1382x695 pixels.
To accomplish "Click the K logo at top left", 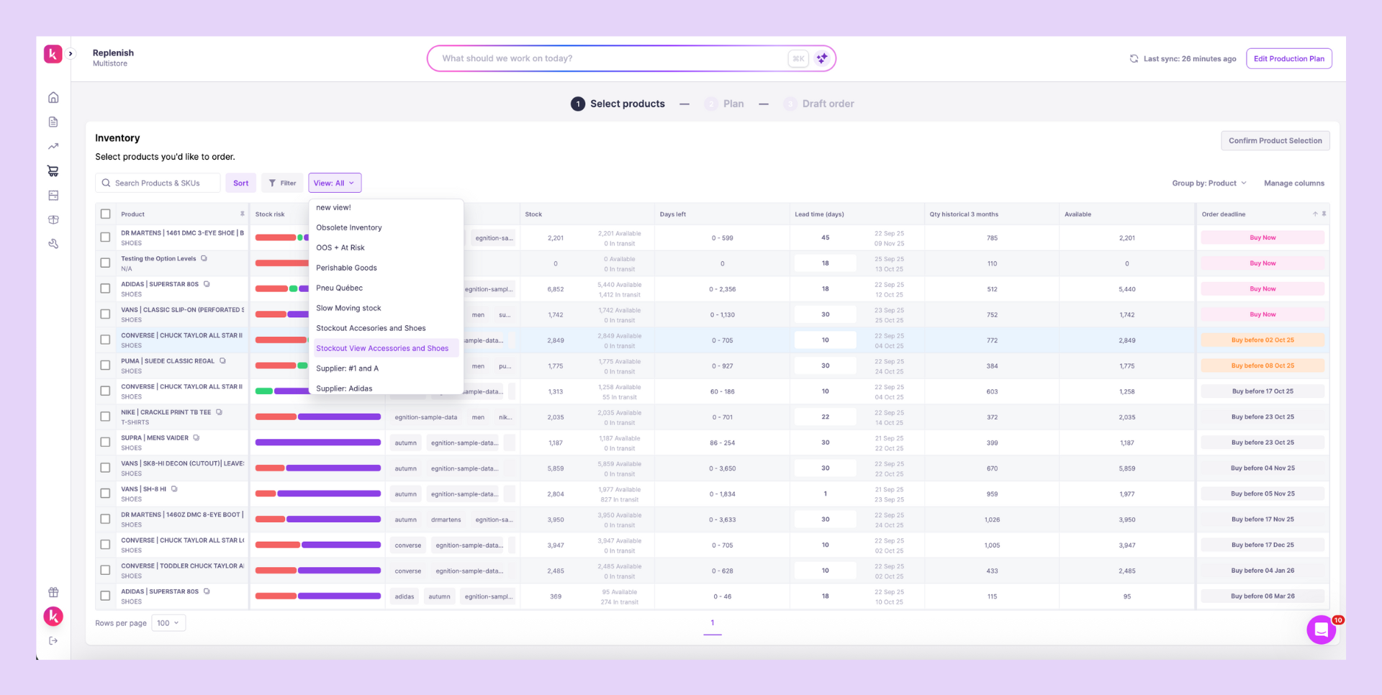I will coord(53,54).
